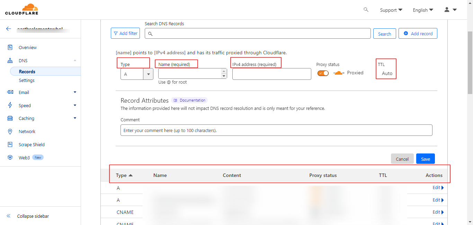Click Edit on the first CNAME record
473x225 pixels.
[x=438, y=212]
